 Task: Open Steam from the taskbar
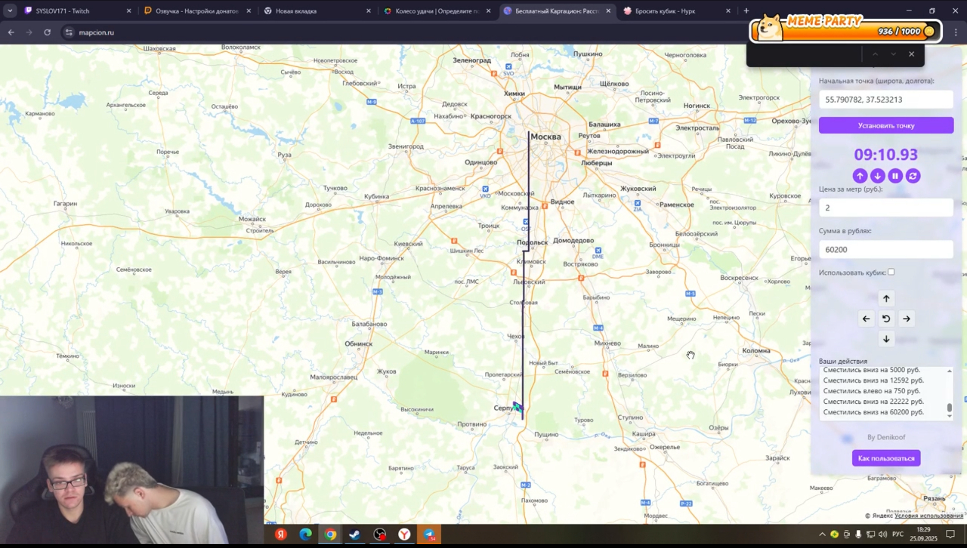click(x=354, y=534)
